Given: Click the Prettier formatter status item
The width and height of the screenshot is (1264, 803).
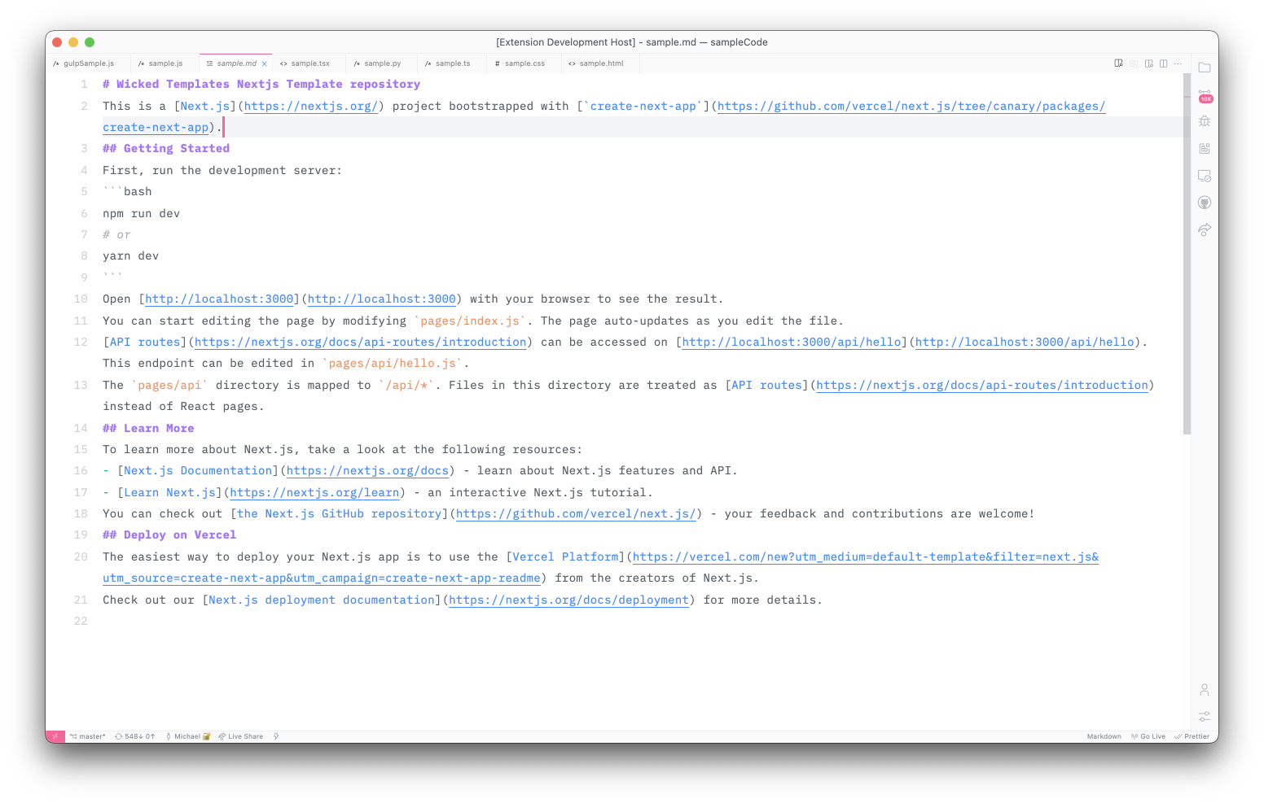Looking at the screenshot, I should (x=1192, y=736).
